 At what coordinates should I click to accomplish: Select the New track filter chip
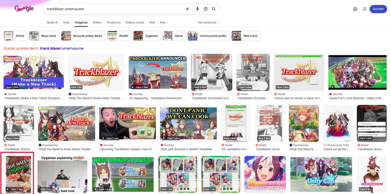click(x=246, y=36)
